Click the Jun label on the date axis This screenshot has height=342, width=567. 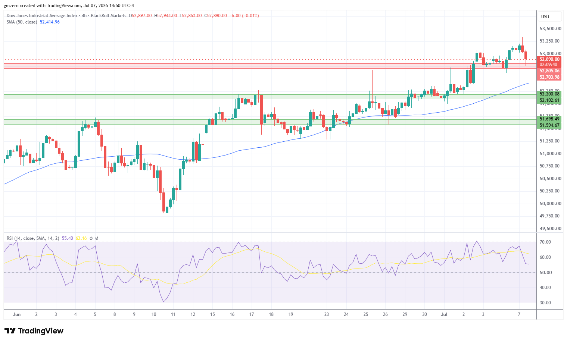click(x=16, y=314)
